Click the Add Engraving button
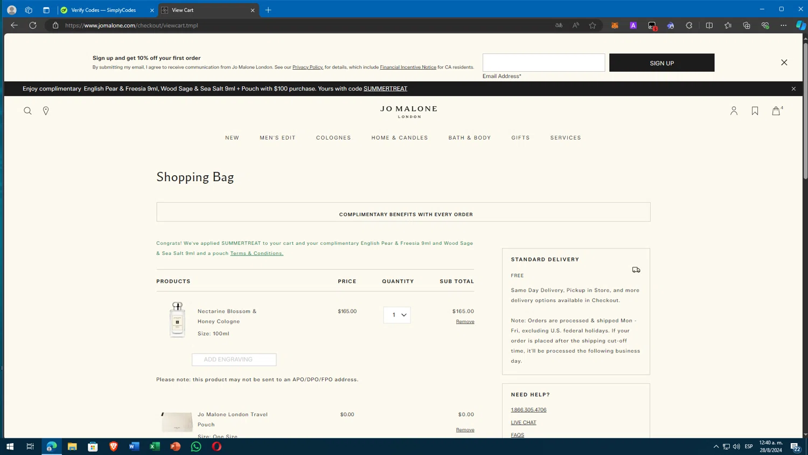808x455 pixels. point(234,360)
